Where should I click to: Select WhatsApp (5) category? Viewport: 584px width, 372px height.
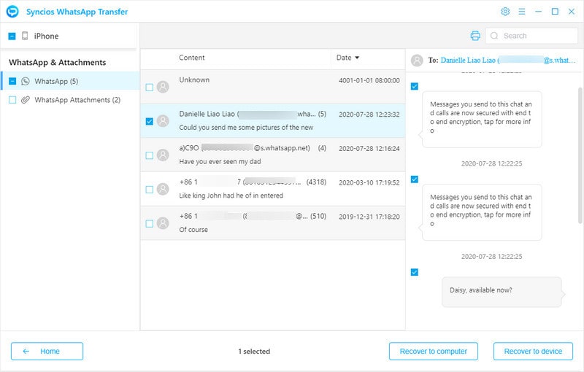[x=70, y=81]
